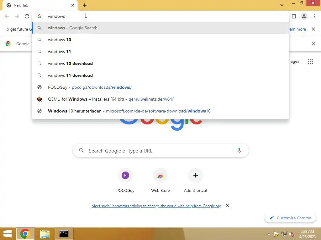Image resolution: width=321 pixels, height=240 pixels.
Task: Select the New Tab tab
Action: [x=40, y=5]
